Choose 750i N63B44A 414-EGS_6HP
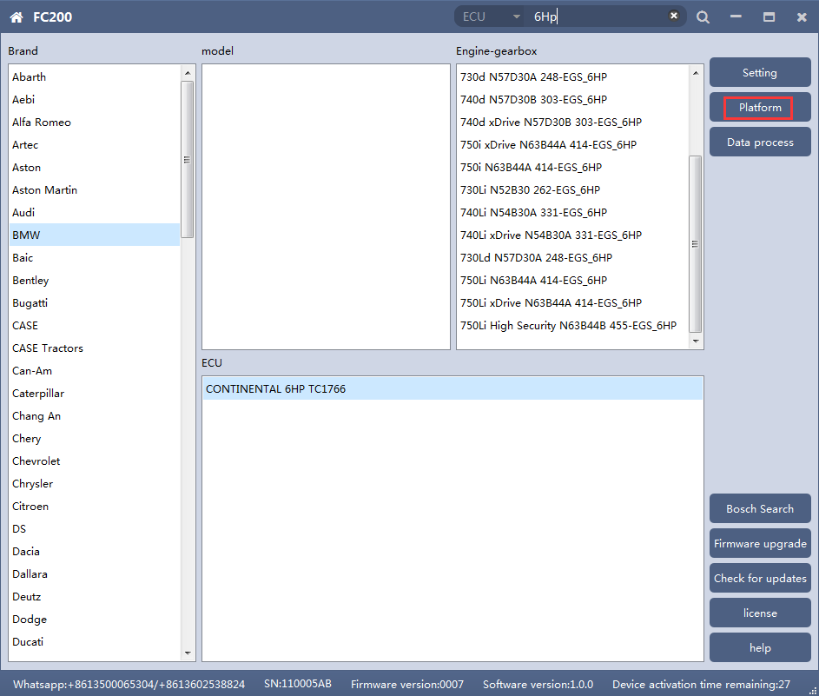 pyautogui.click(x=573, y=167)
